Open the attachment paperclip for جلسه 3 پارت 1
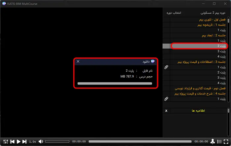 point(166,67)
